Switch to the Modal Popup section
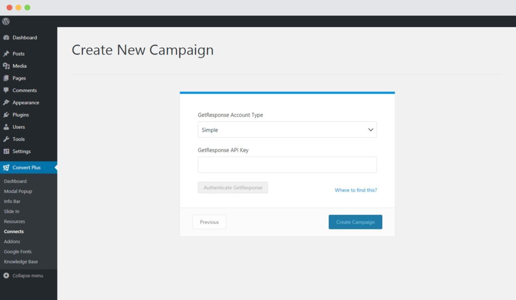The image size is (516, 300). (17, 191)
